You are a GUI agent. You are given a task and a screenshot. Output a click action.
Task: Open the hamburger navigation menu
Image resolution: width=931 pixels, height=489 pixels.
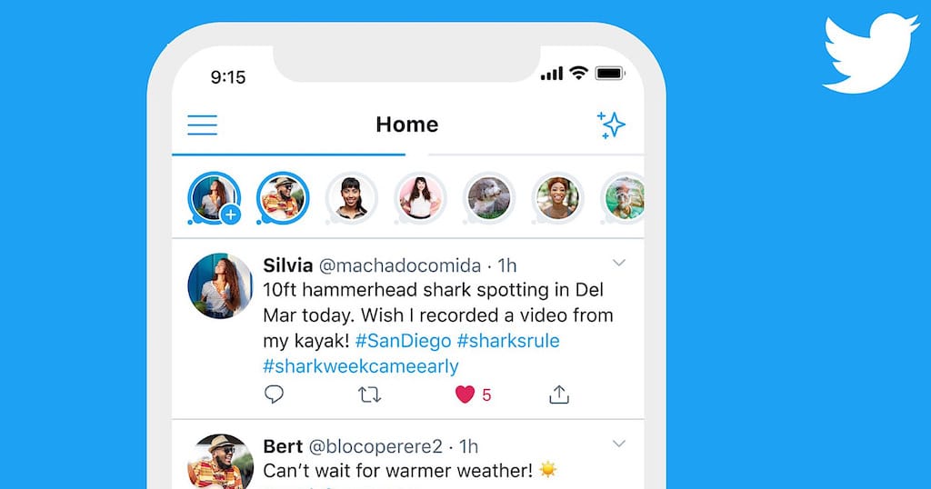click(203, 125)
